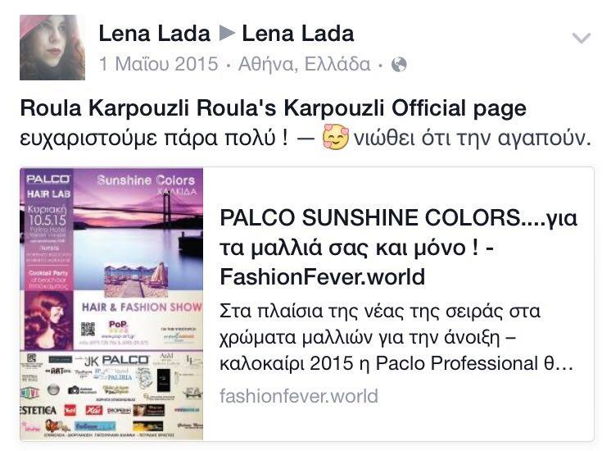Click the arrow icon between the names

[227, 34]
